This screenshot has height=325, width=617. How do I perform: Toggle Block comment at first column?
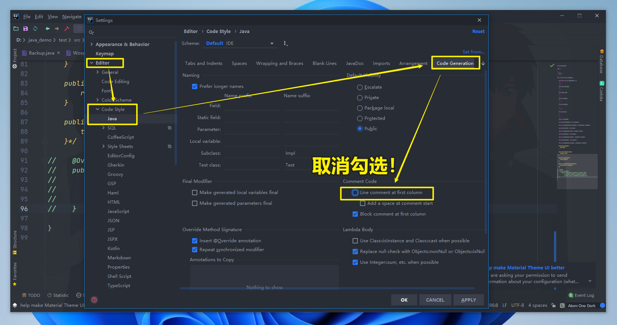[x=355, y=214]
